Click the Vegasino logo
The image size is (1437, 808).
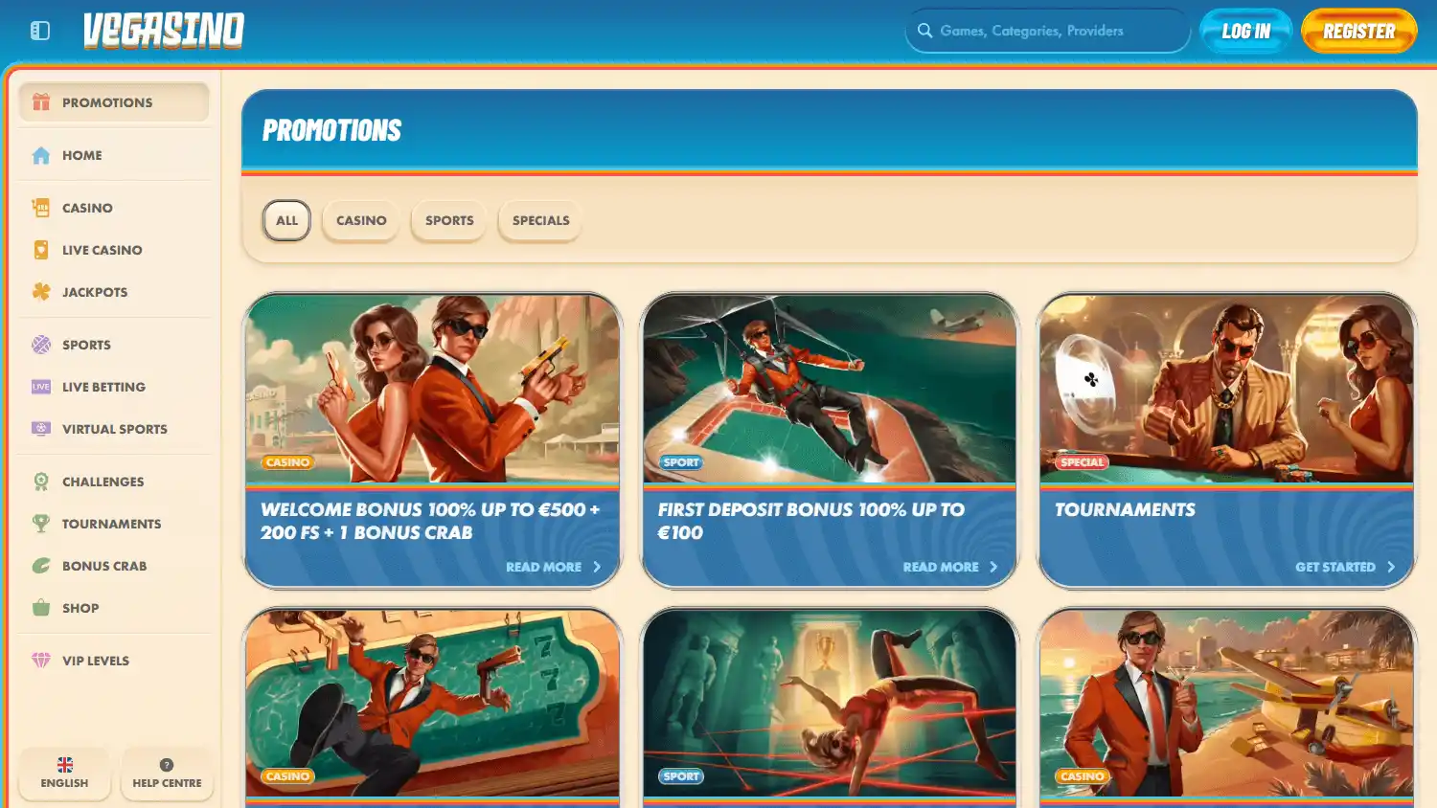point(164,31)
